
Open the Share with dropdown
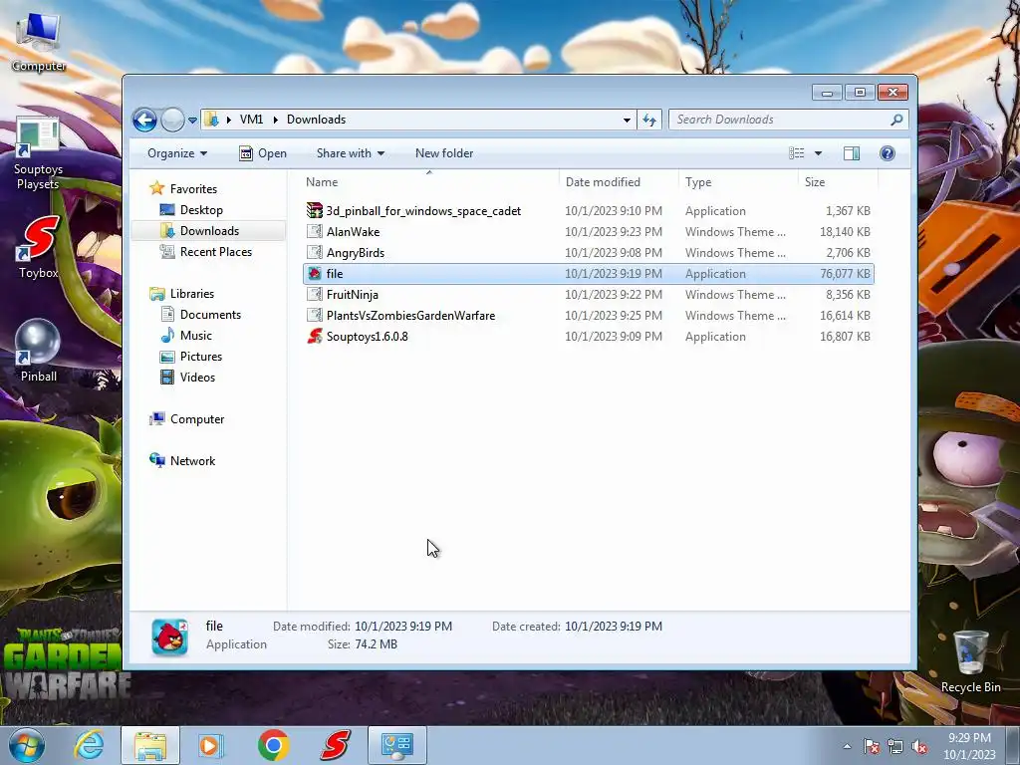point(350,153)
